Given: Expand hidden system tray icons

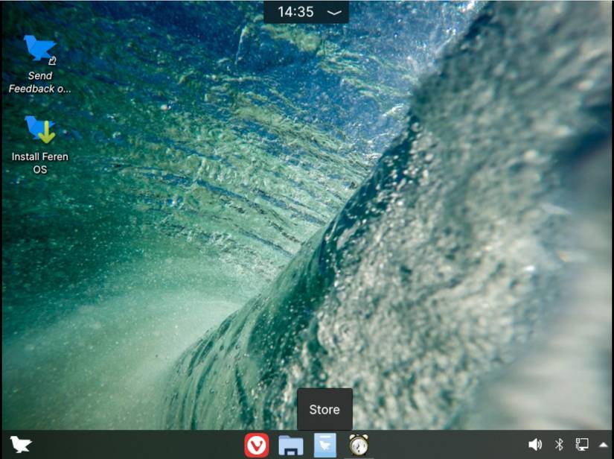Looking at the screenshot, I should 603,445.
